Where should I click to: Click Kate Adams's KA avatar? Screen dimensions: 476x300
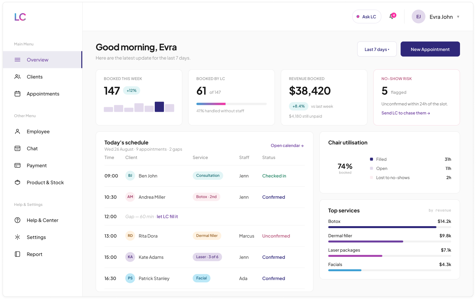pos(130,257)
